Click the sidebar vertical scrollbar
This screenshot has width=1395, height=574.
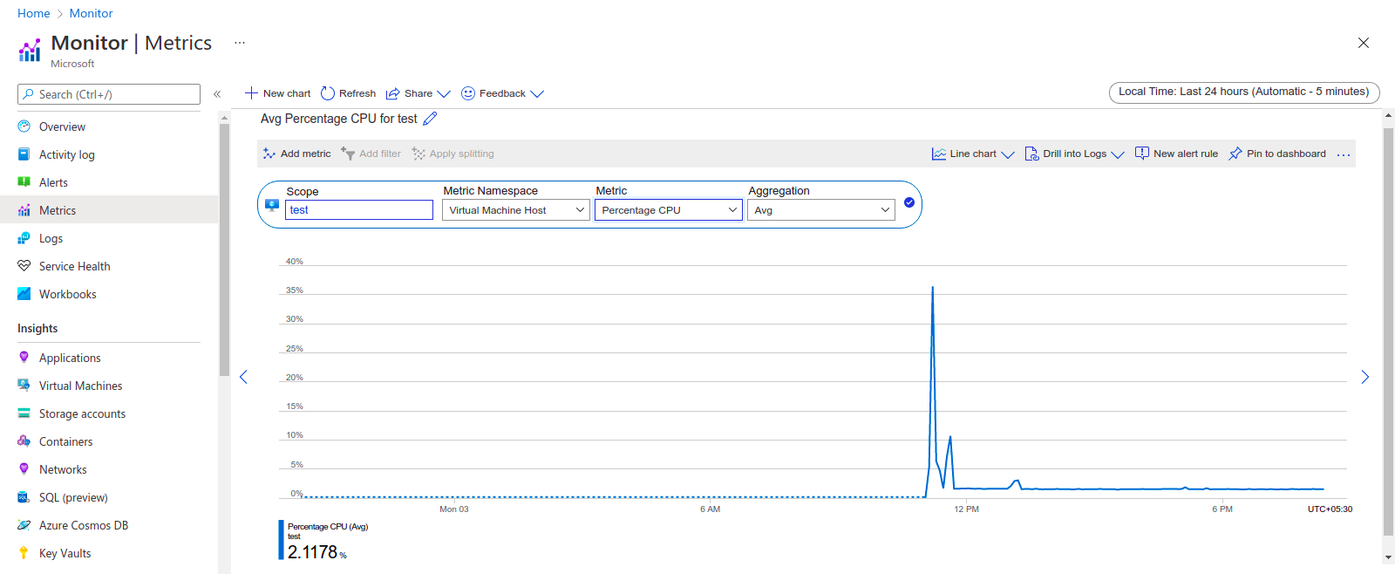[224, 249]
